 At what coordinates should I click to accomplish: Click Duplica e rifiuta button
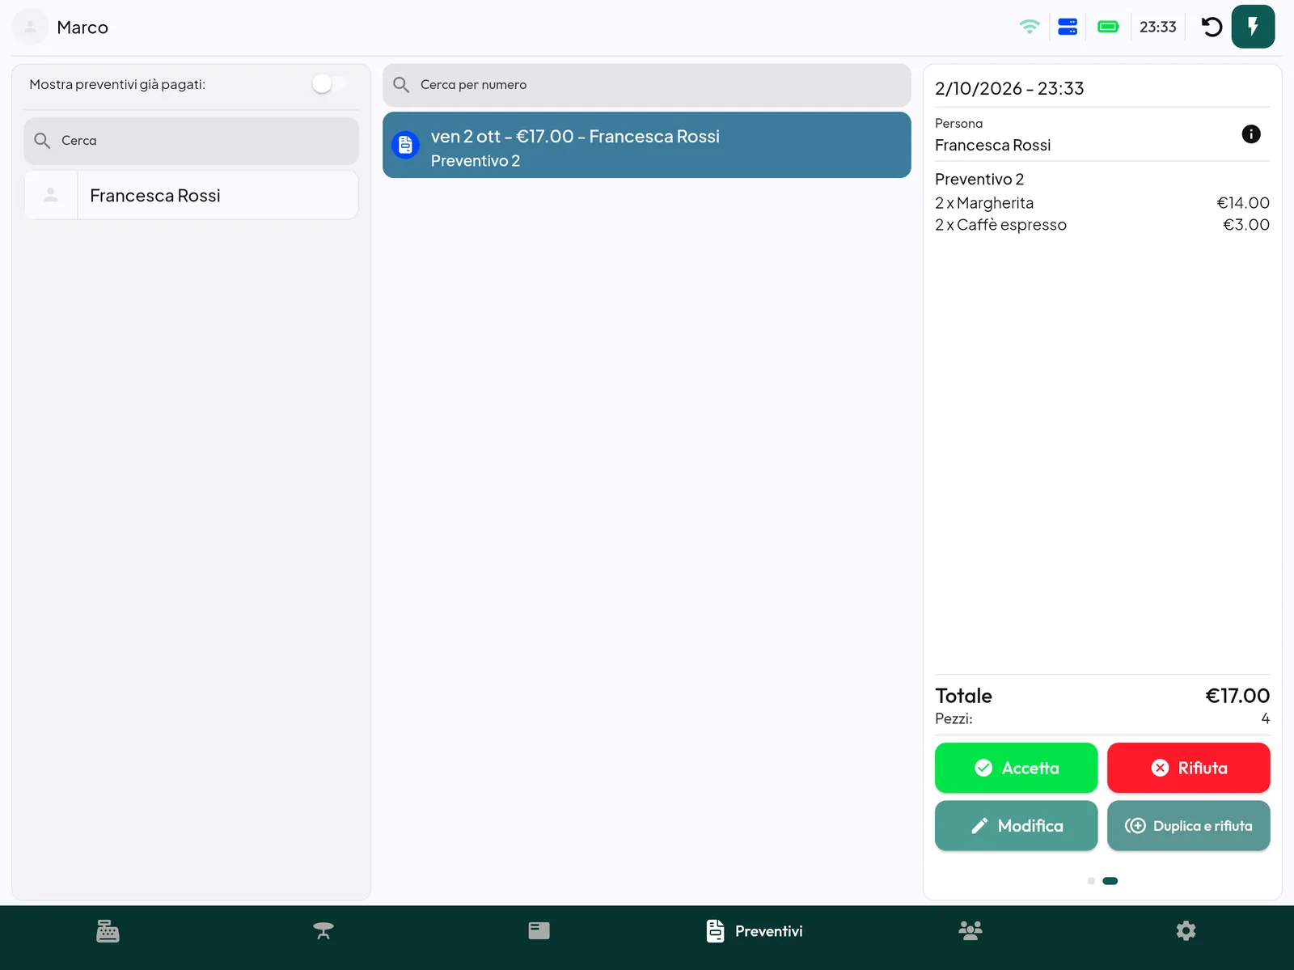1188,825
